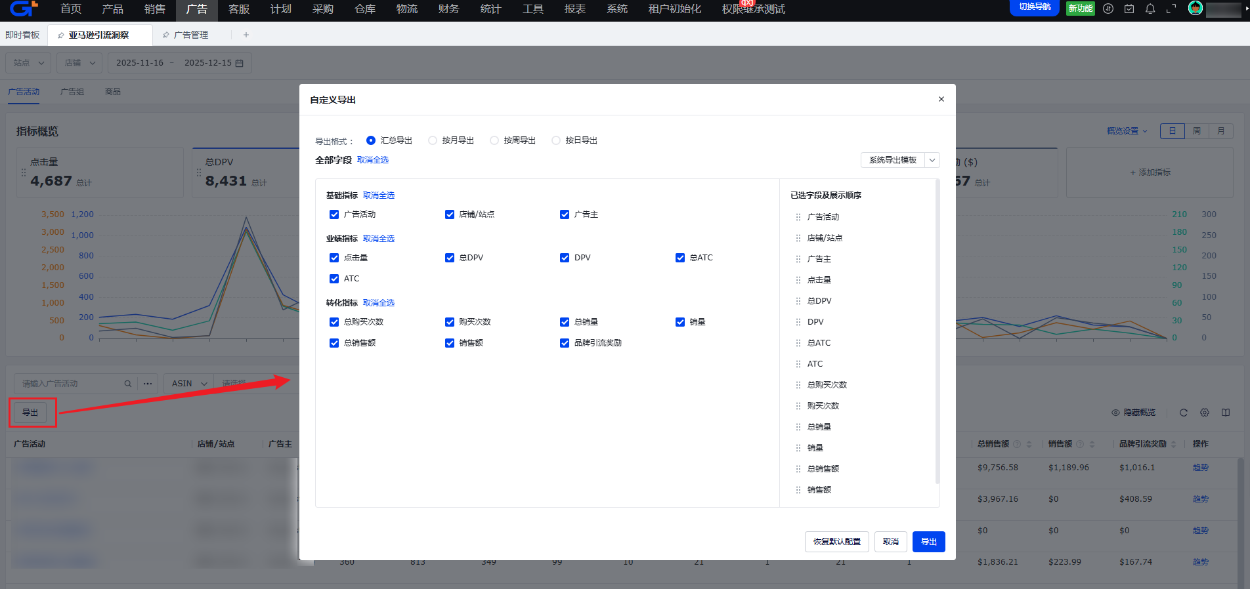Uncheck the 店铺/站点 checkbox
1250x589 pixels.
(x=450, y=214)
